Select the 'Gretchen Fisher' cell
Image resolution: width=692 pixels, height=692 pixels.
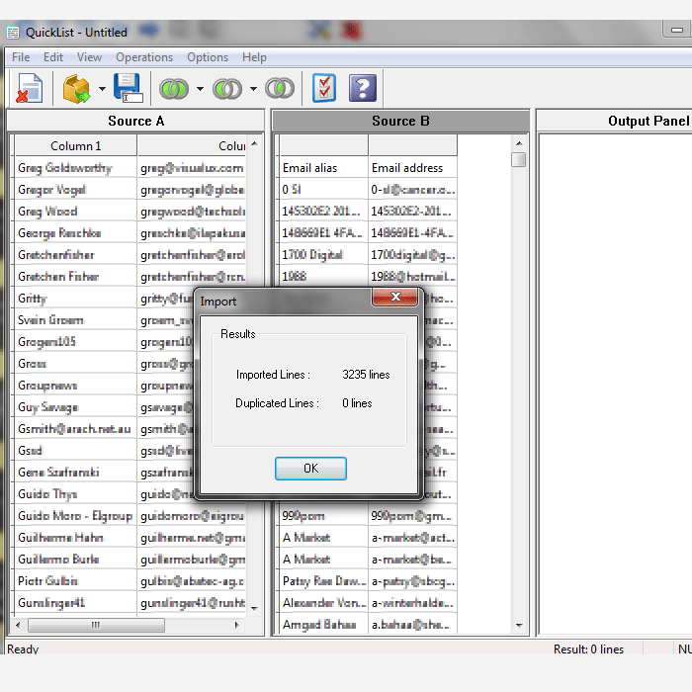(x=75, y=277)
